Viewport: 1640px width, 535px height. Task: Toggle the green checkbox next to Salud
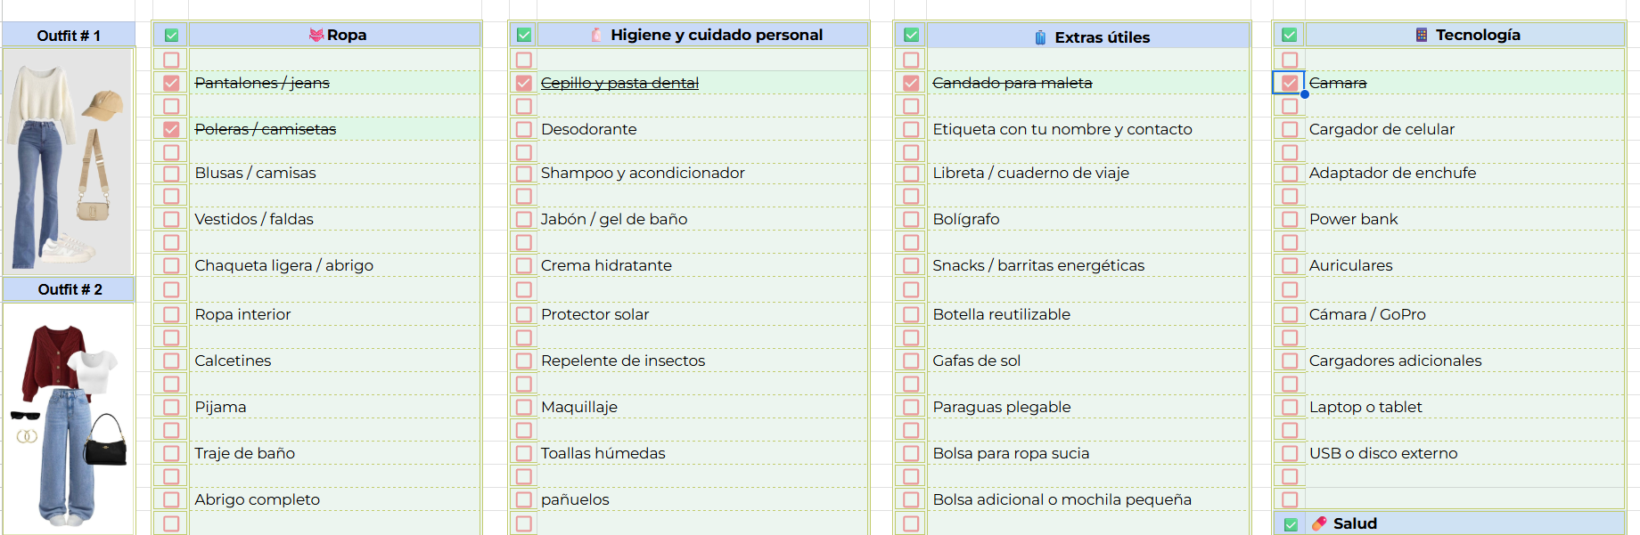[1291, 524]
